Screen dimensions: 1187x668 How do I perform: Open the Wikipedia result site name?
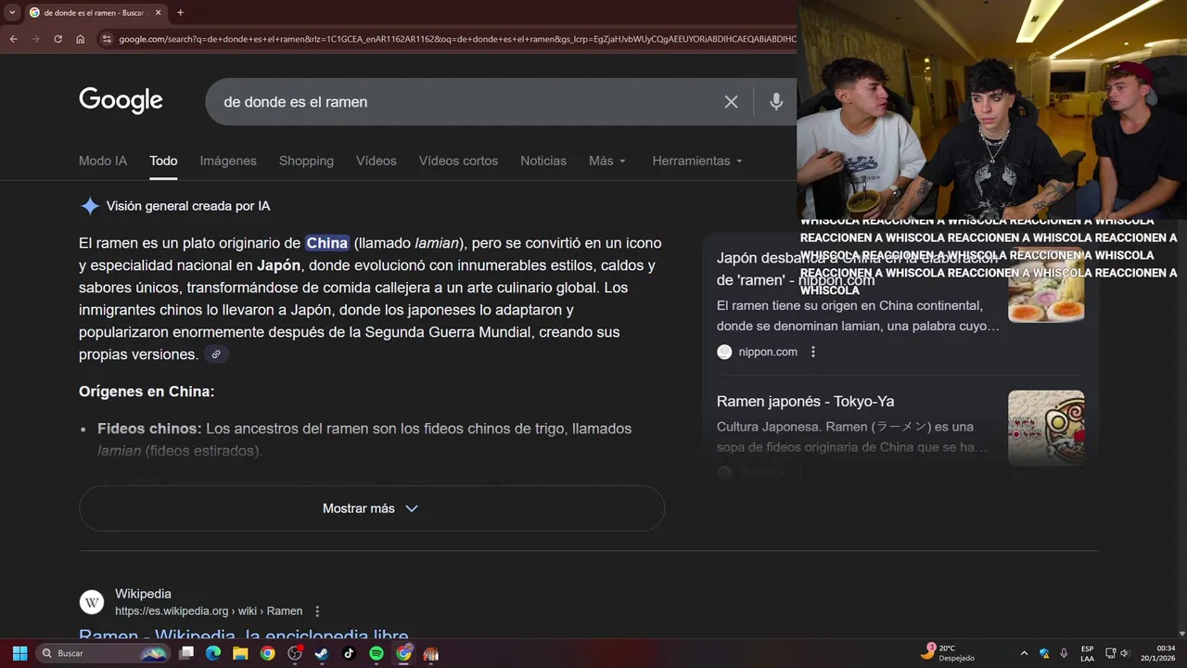point(143,594)
